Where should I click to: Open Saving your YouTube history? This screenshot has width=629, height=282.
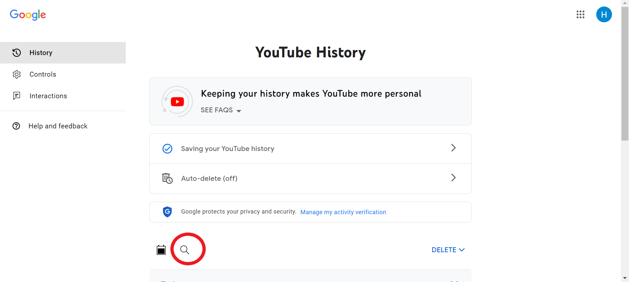point(311,149)
